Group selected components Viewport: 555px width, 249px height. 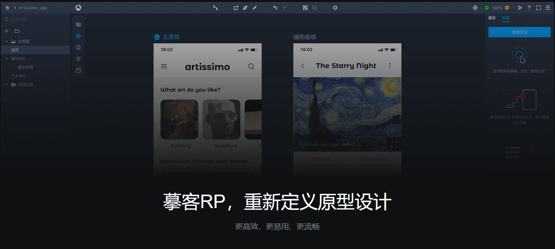tap(305, 8)
